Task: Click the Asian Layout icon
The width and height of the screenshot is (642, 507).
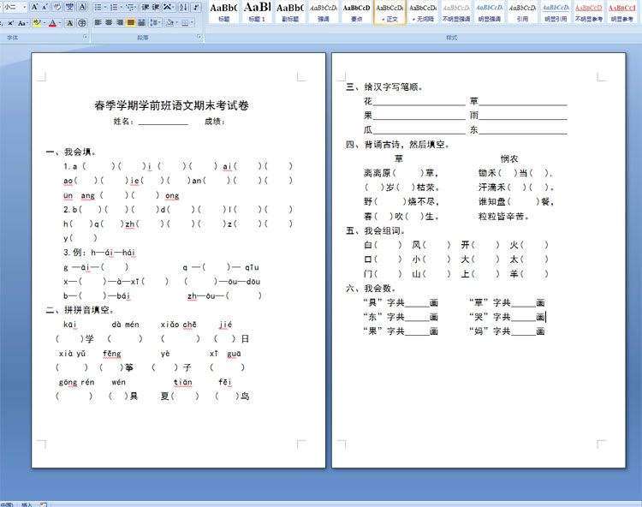Action: (168, 7)
